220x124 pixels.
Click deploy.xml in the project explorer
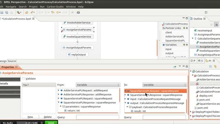click(206, 96)
